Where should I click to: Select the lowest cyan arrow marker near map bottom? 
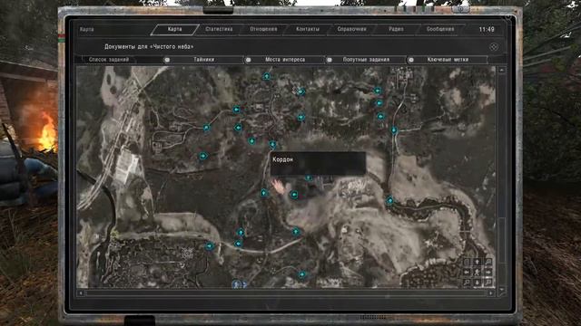click(x=302, y=274)
